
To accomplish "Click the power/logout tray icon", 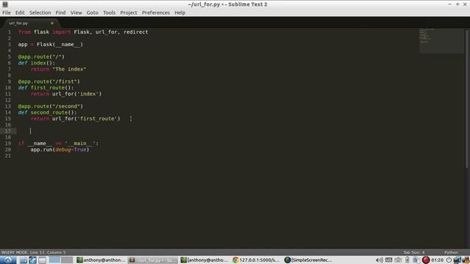I will [449, 260].
